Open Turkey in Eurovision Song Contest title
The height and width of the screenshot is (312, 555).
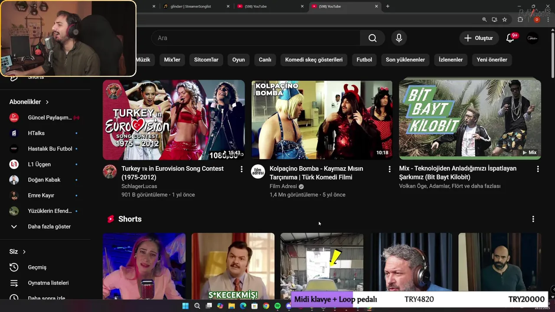coord(173,173)
